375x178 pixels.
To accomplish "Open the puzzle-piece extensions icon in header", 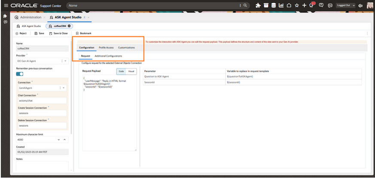I will tap(258, 5).
